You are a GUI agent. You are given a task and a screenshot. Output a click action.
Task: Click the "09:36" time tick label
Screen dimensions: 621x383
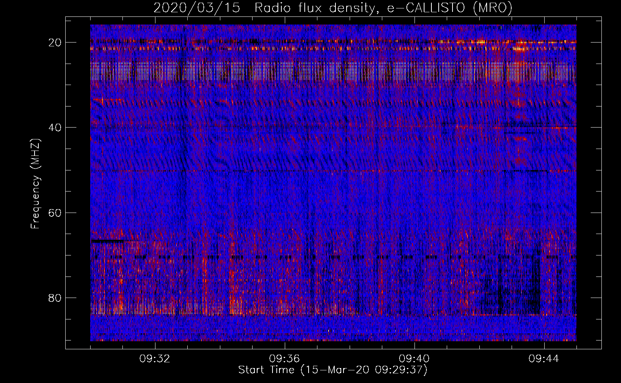[284, 359]
